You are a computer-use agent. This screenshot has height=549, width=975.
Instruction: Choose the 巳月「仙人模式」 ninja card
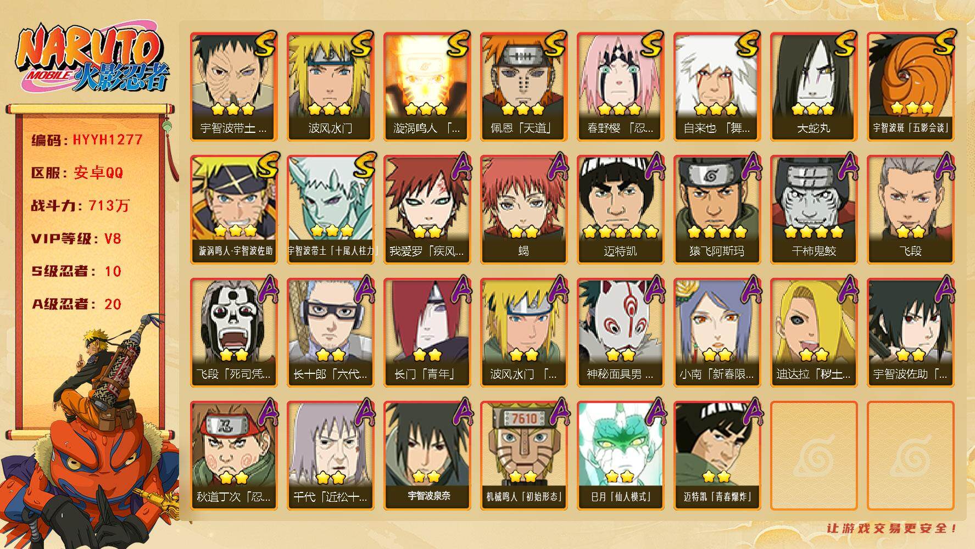coord(620,455)
